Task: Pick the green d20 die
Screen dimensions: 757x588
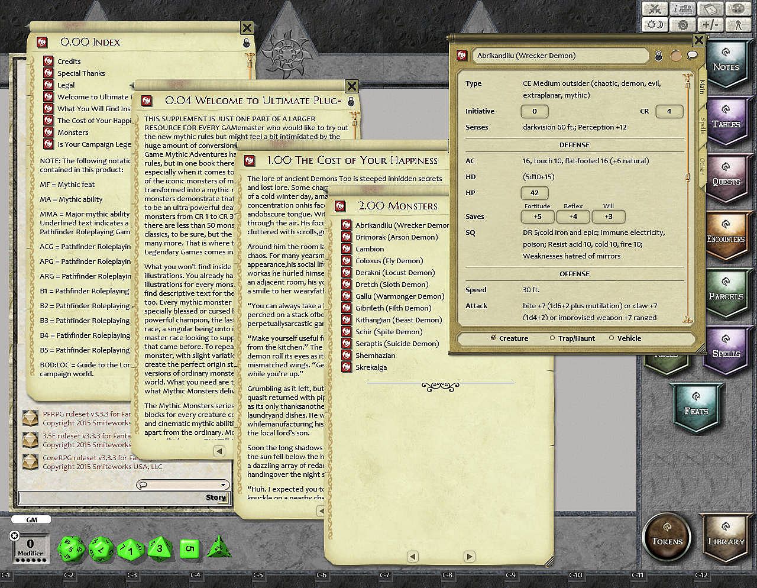Action: coord(71,548)
